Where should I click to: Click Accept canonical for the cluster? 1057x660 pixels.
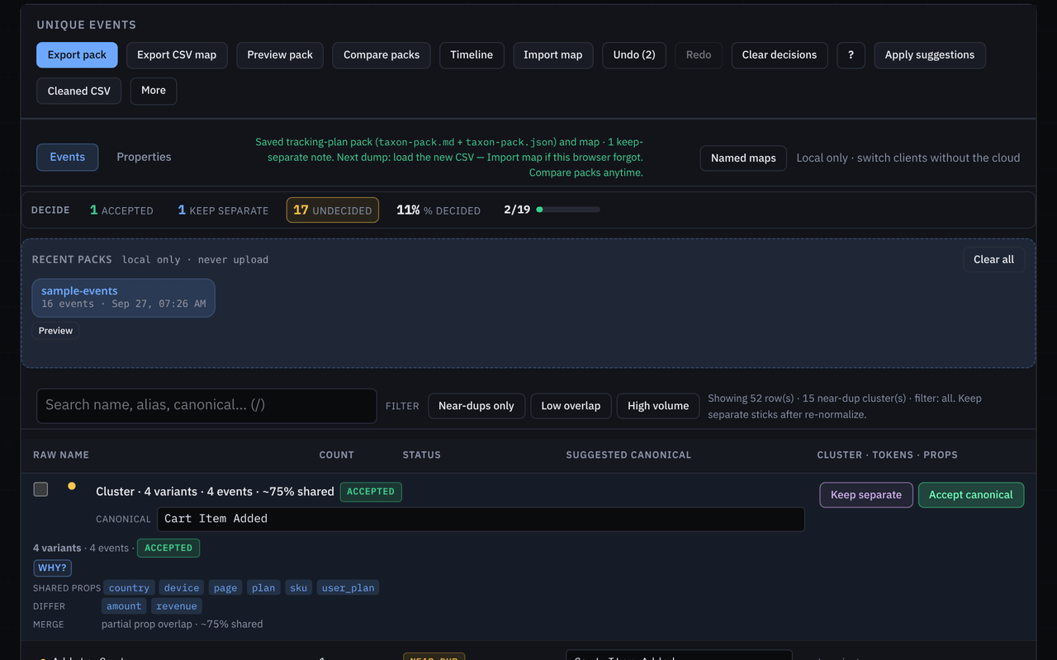tap(971, 495)
